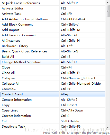Select Change Method Signature row

point(53,62)
